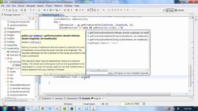
Task: Click the New Java Class icon
Action: pos(68,10)
